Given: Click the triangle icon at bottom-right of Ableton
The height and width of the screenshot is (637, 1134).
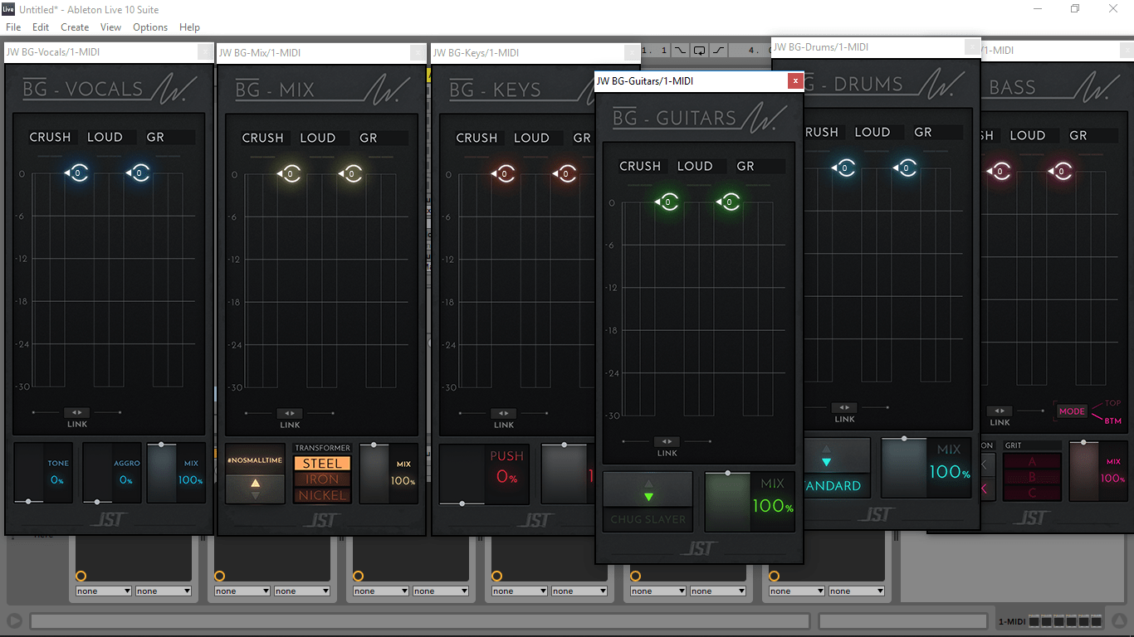Looking at the screenshot, I should [x=1120, y=620].
